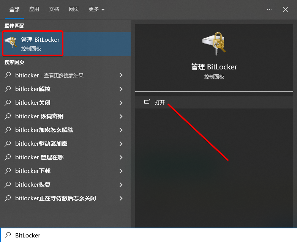Click the BitLocker drive icon in best match

(11, 42)
